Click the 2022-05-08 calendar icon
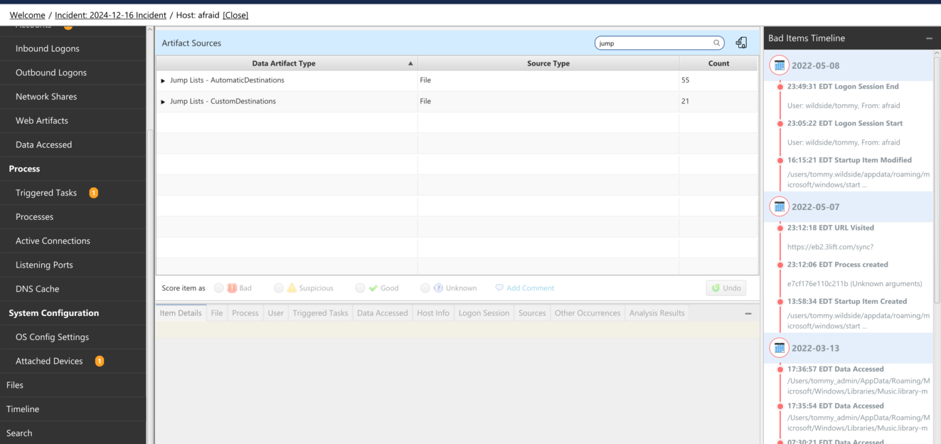This screenshot has width=941, height=444. [779, 66]
